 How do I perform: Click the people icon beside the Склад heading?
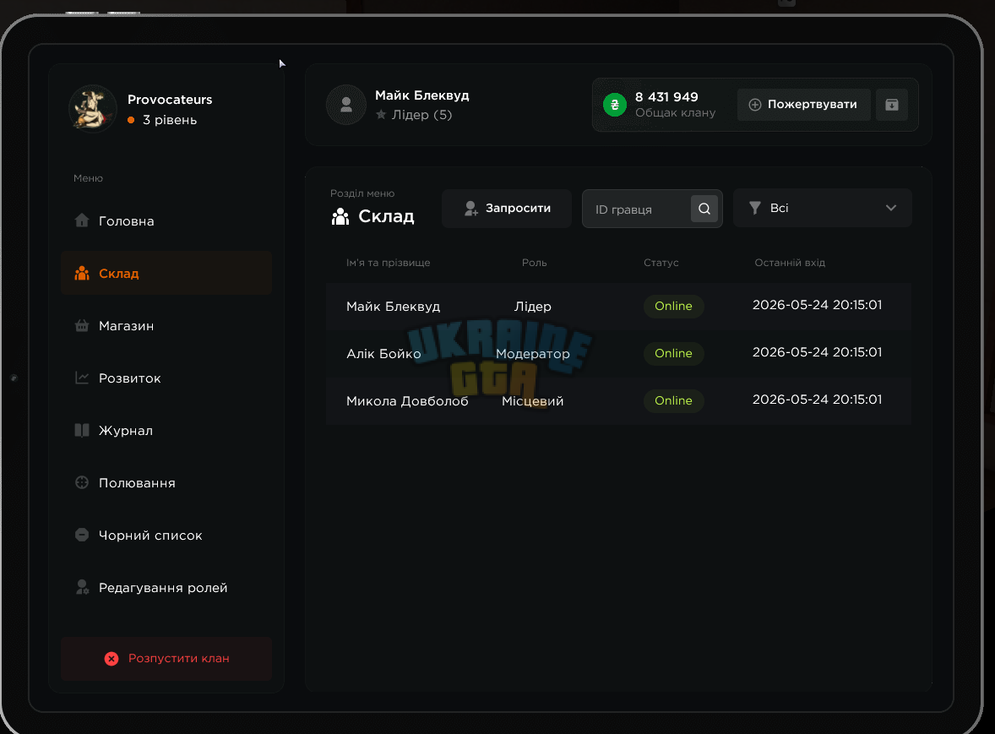tap(340, 216)
